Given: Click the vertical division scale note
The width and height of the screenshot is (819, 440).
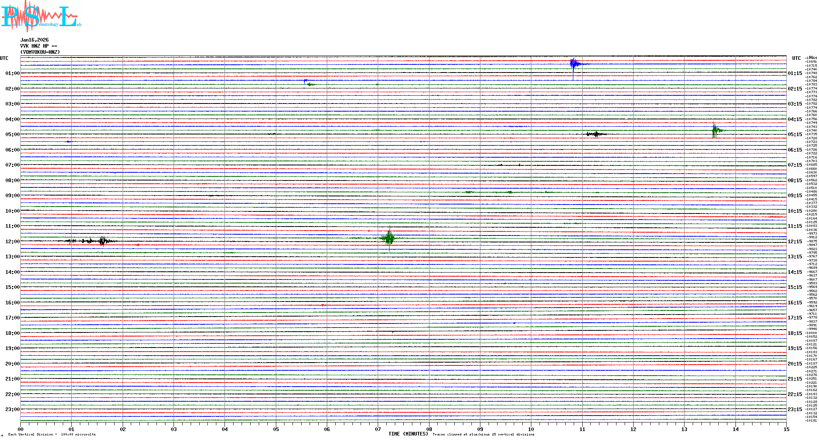Looking at the screenshot, I should click(x=52, y=434).
